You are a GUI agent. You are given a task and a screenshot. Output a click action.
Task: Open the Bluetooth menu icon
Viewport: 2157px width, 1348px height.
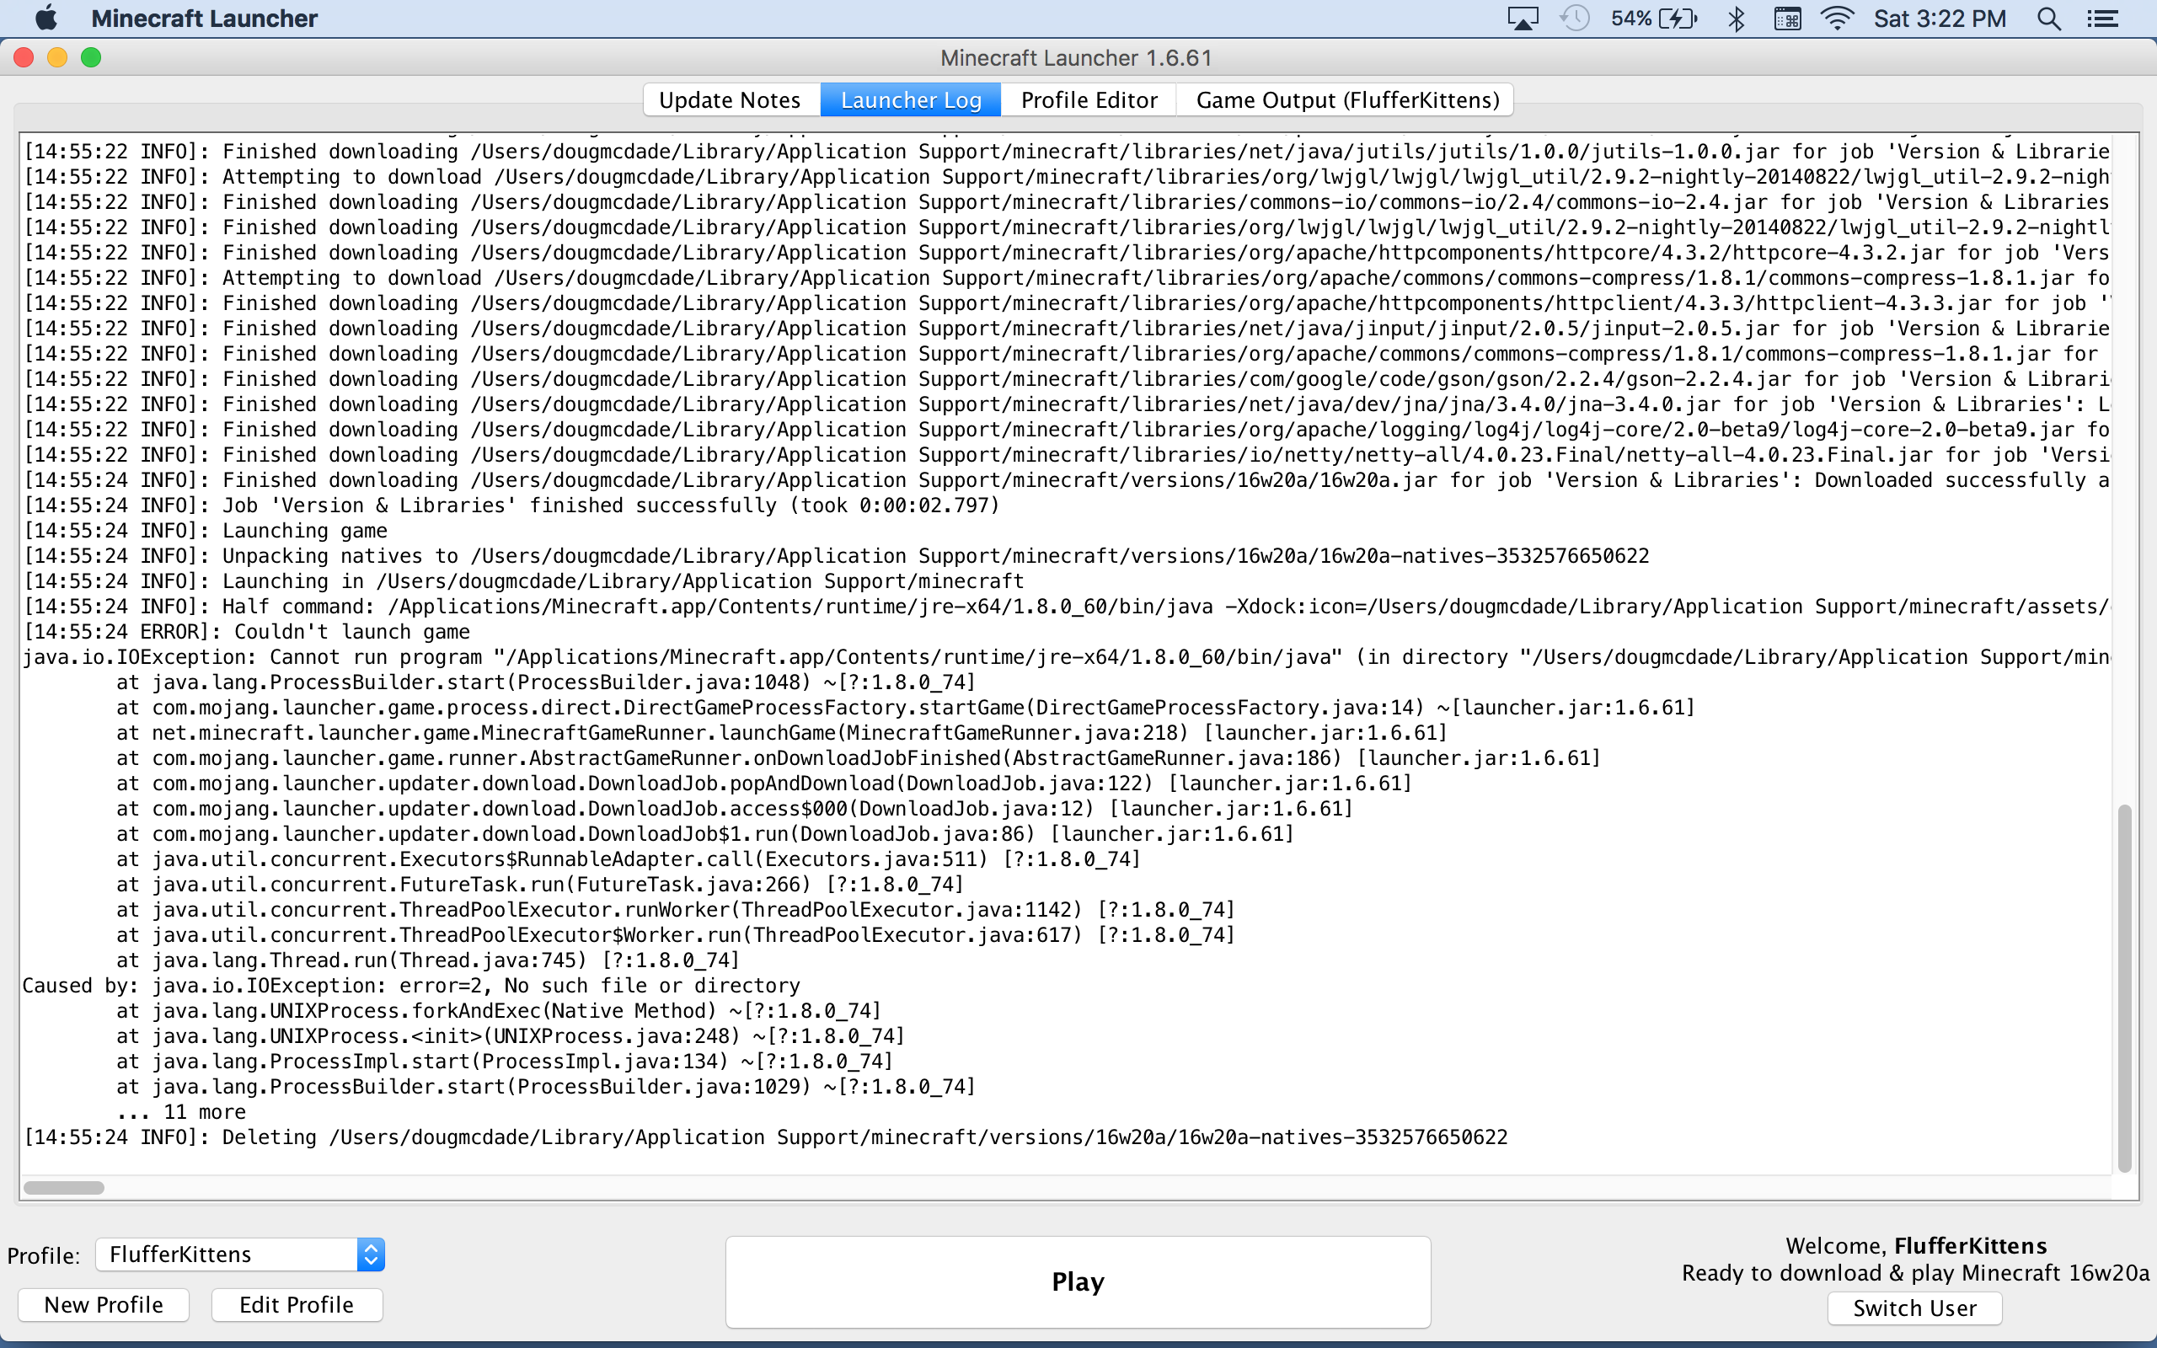(1736, 18)
